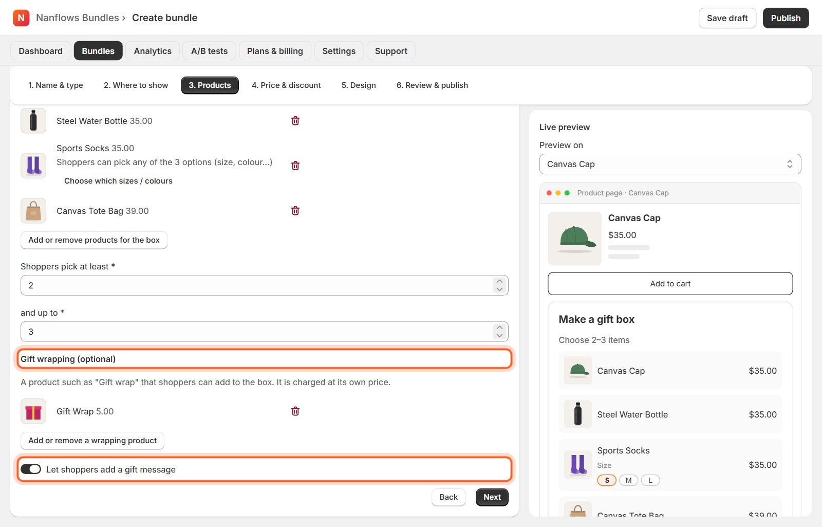Click Add or remove a wrapping product
822x527 pixels.
click(92, 441)
